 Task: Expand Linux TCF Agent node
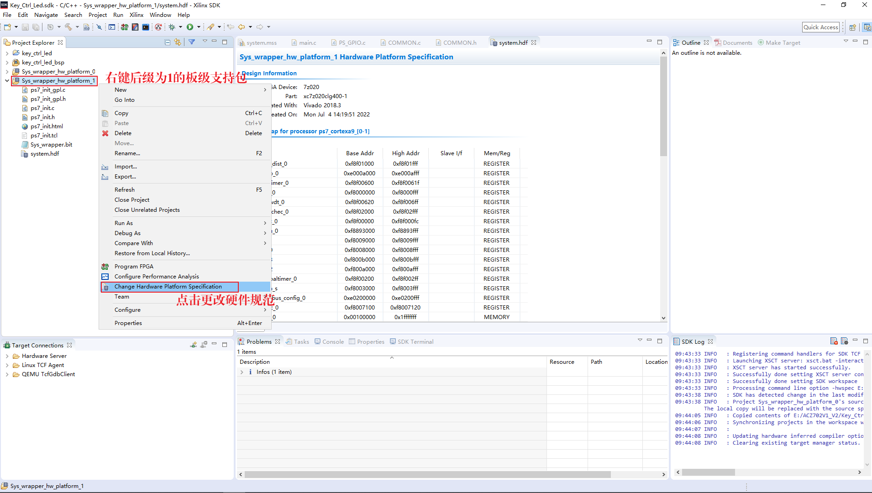click(7, 365)
